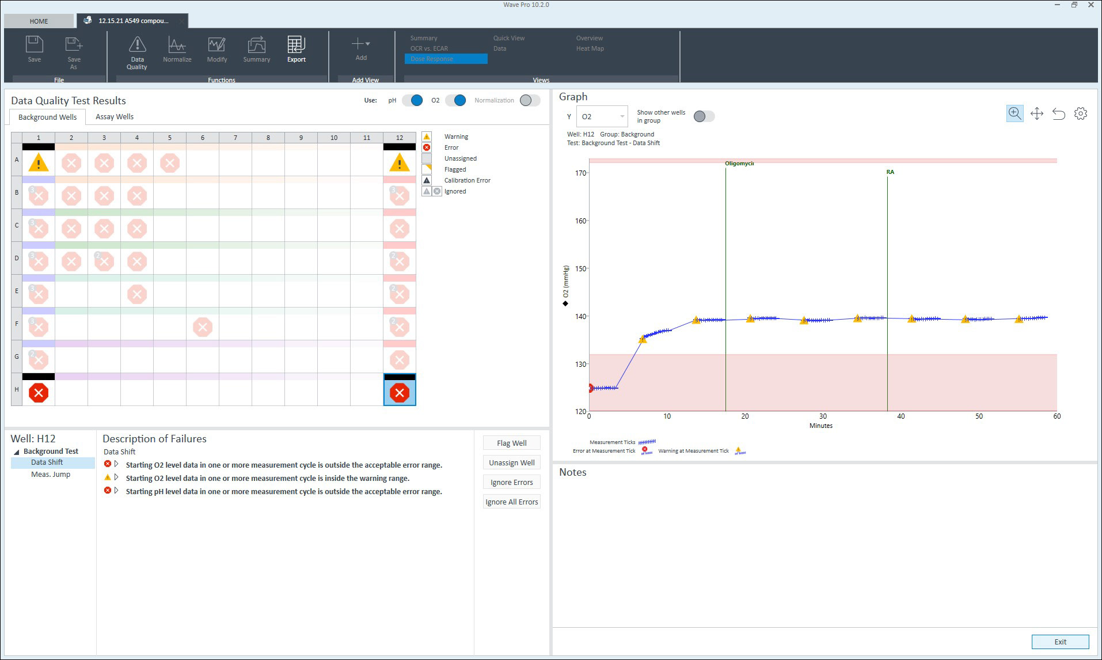The width and height of the screenshot is (1102, 660).
Task: Select error well H1
Action: (39, 393)
